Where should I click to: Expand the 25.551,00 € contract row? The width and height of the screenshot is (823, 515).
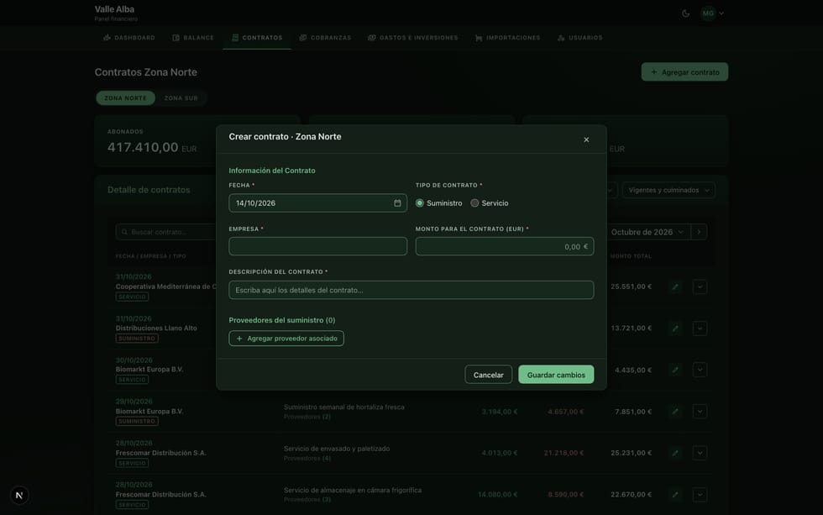[700, 286]
